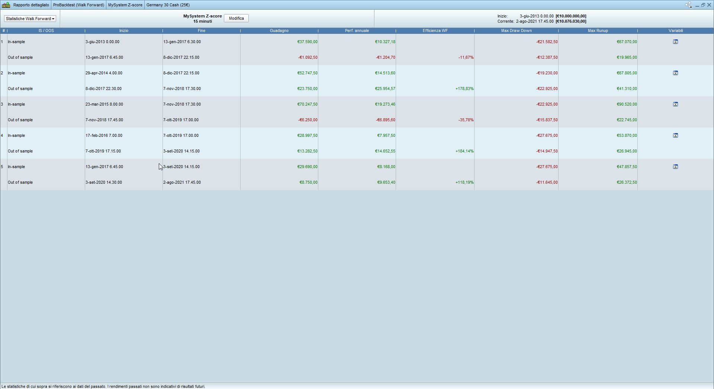This screenshot has width=714, height=389.
Task: Select gain value €70.247,50
Action: click(307, 104)
